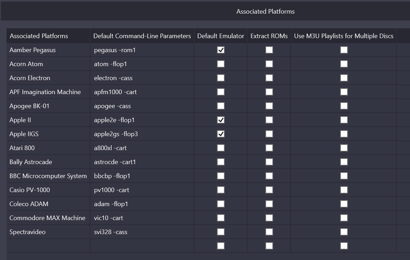Check Extract ROMs for Aamber Pegasus

(x=269, y=50)
